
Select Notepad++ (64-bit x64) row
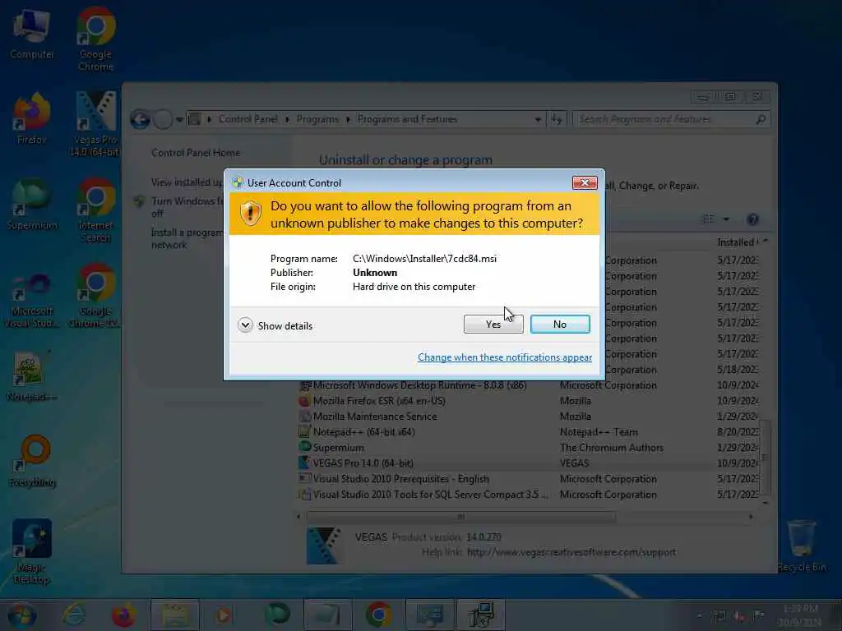(x=528, y=432)
